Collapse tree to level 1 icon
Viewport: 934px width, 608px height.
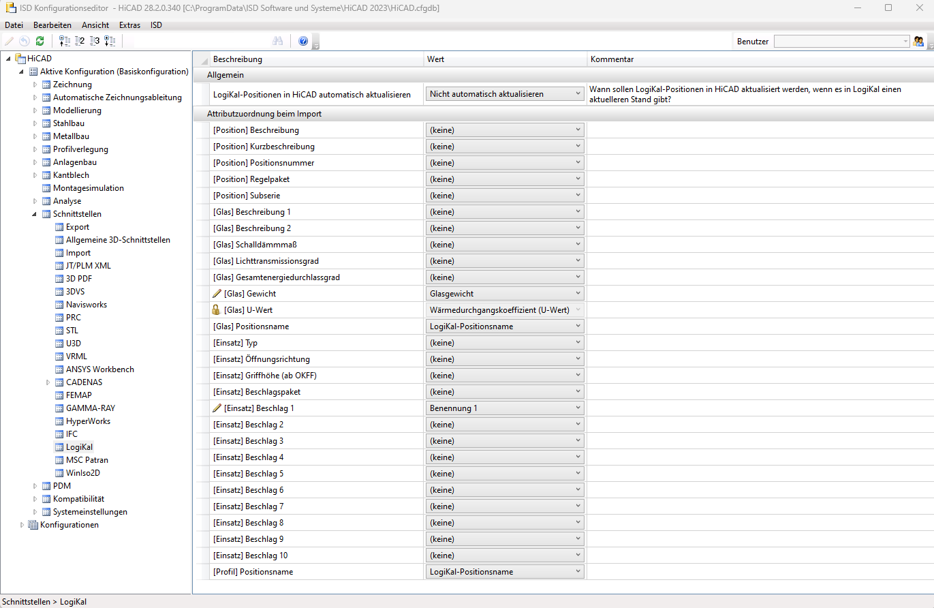tap(65, 41)
